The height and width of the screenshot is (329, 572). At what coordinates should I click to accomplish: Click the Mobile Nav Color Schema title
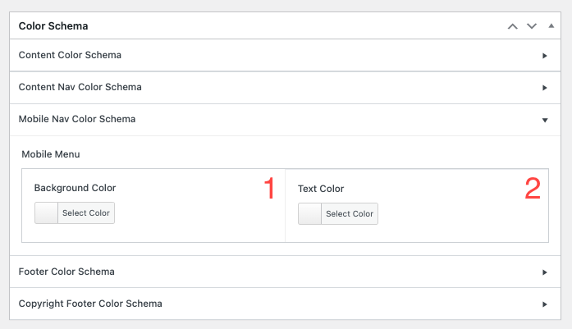(x=76, y=120)
